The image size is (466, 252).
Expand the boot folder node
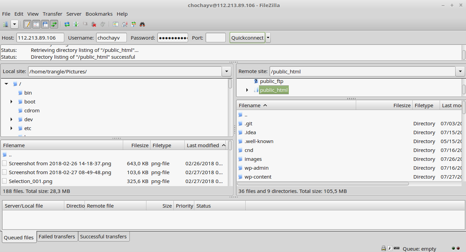[11, 101]
